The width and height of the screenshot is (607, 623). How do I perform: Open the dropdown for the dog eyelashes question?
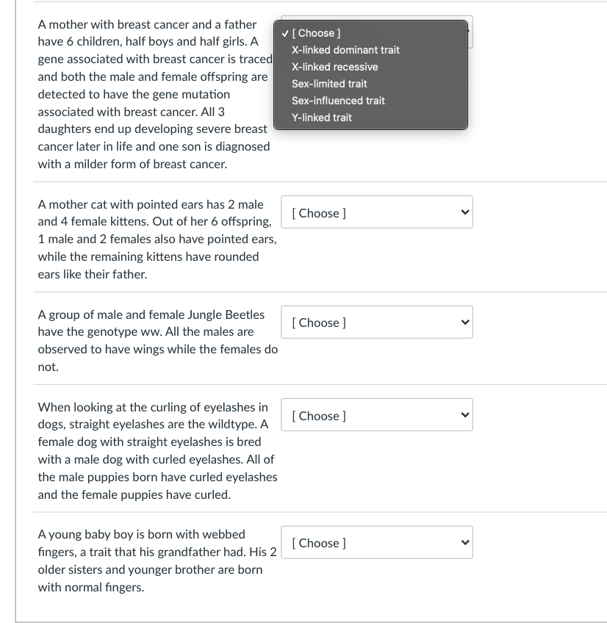(377, 415)
